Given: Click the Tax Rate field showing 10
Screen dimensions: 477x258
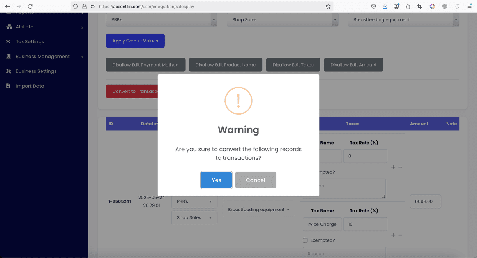Looking at the screenshot, I should 365,224.
